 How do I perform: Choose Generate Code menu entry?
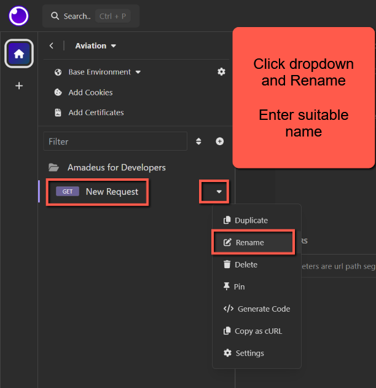pyautogui.click(x=263, y=309)
